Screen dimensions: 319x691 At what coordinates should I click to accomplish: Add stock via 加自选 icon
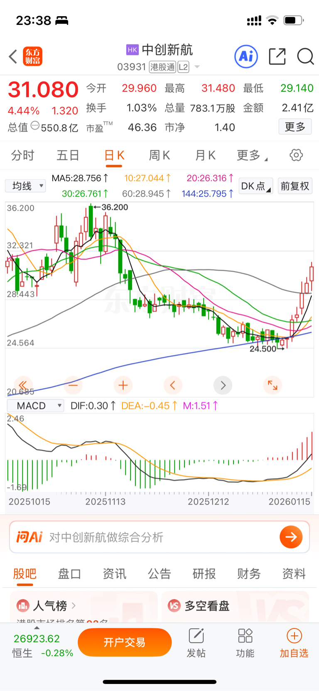pos(294,636)
